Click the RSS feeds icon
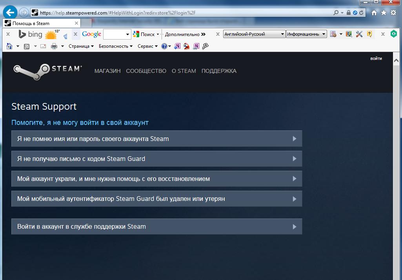402x280 pixels. point(27,46)
